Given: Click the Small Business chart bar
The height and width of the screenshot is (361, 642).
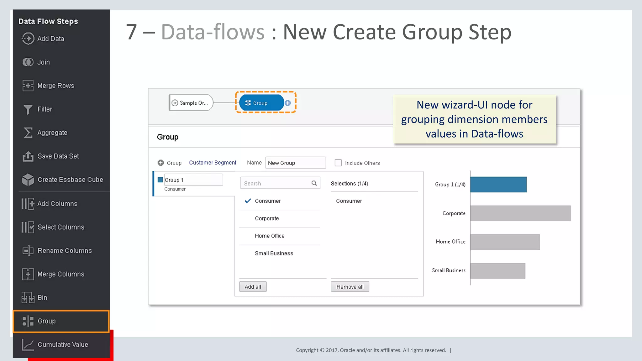Looking at the screenshot, I should 498,271.
